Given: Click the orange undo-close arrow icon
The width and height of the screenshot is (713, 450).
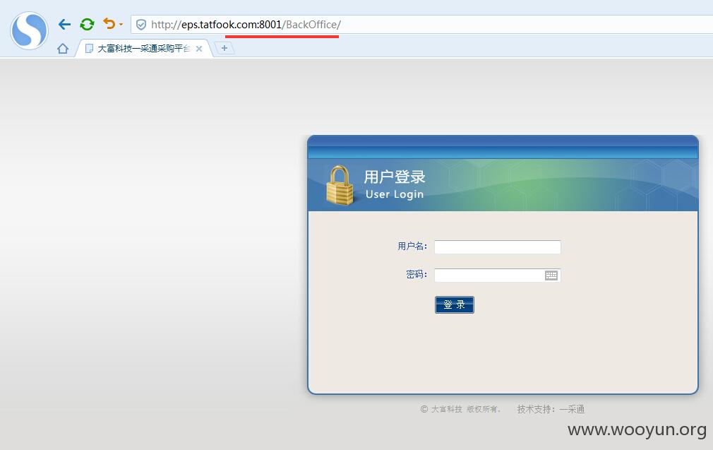Looking at the screenshot, I should (x=109, y=23).
